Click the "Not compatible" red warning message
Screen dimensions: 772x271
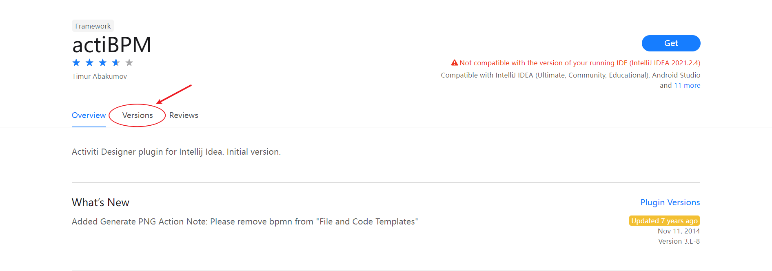[579, 63]
